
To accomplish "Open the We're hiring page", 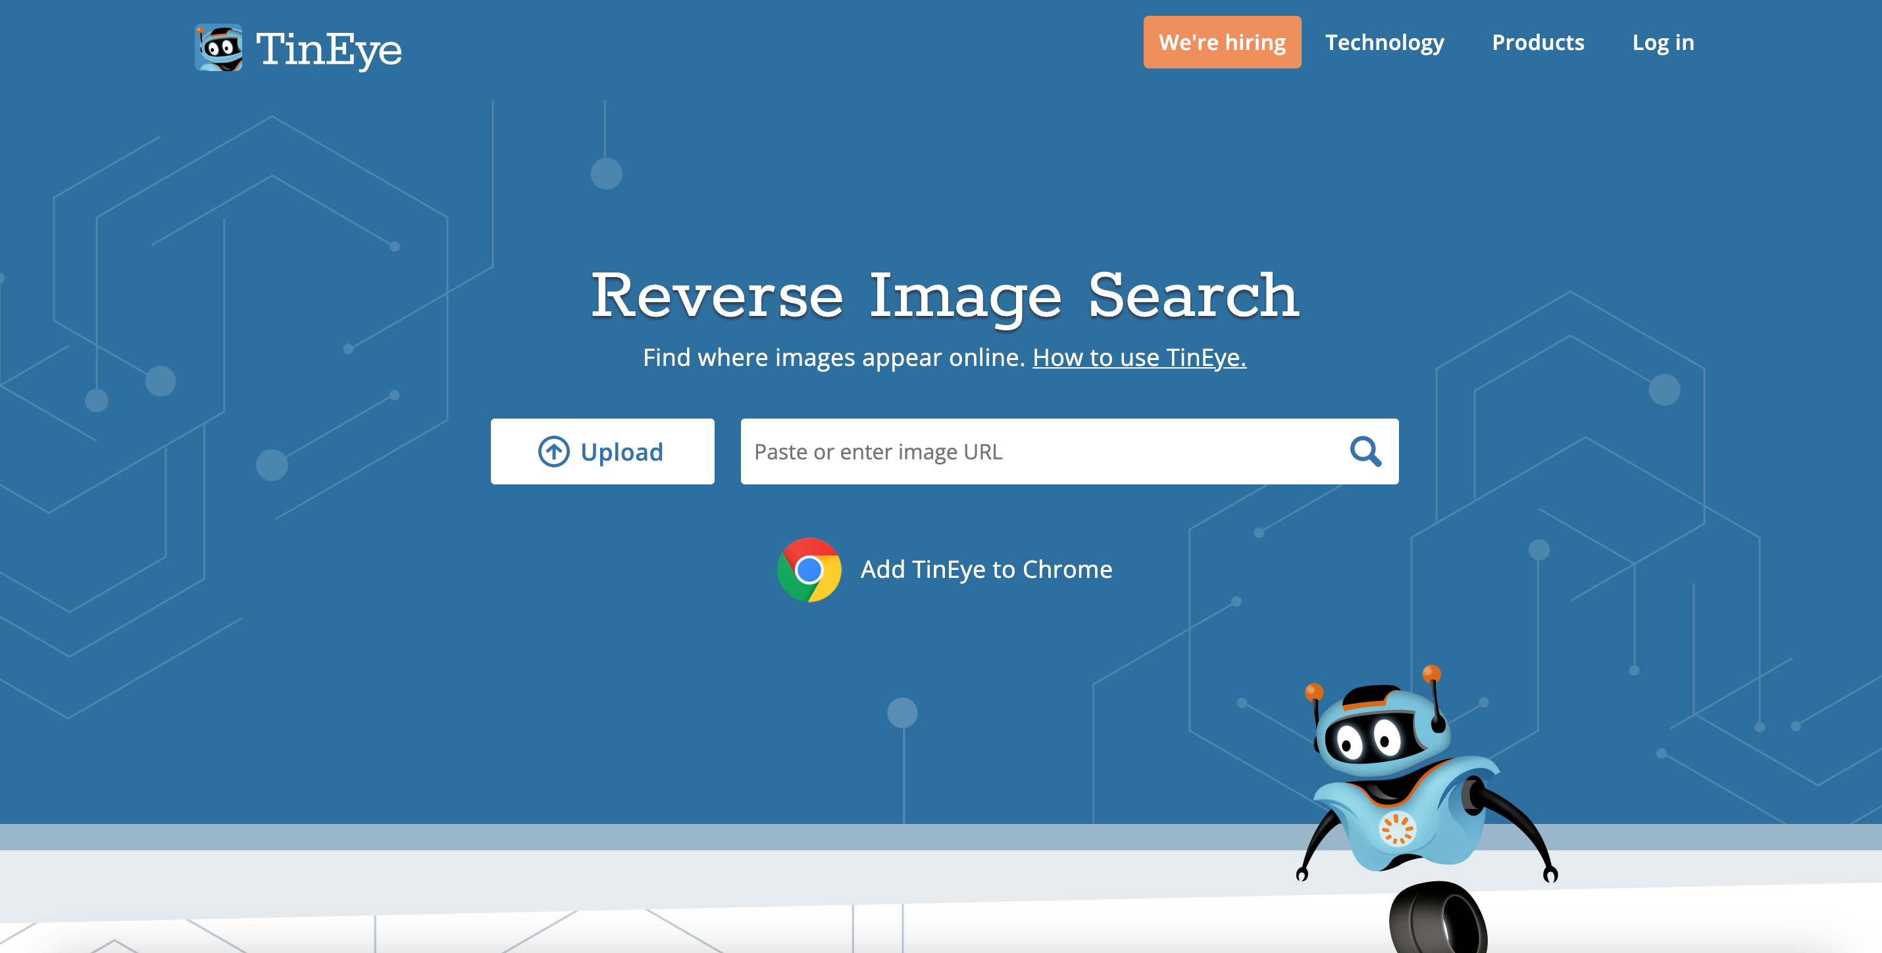I will click(x=1221, y=42).
